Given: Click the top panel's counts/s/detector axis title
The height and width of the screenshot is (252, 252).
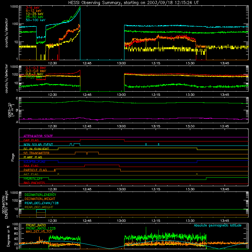Looking at the screenshot, I should [x=6, y=33].
